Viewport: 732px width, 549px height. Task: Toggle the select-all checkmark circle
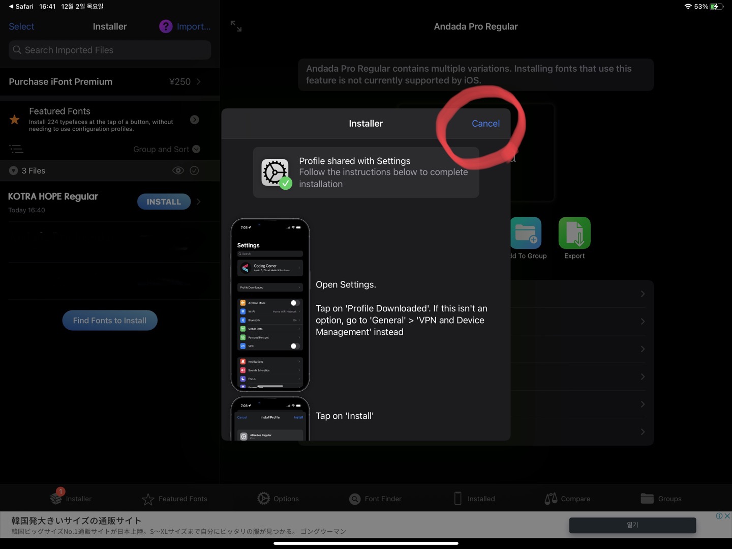(x=194, y=170)
